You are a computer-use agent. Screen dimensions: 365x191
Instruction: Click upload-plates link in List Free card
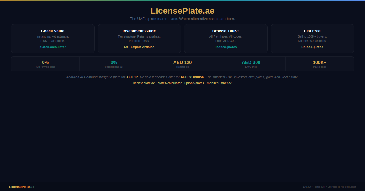pos(312,47)
